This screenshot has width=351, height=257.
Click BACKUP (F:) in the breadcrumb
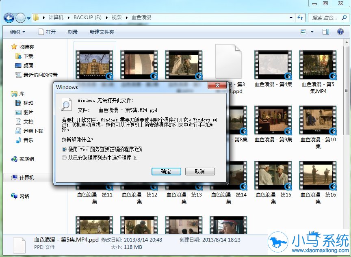click(87, 17)
